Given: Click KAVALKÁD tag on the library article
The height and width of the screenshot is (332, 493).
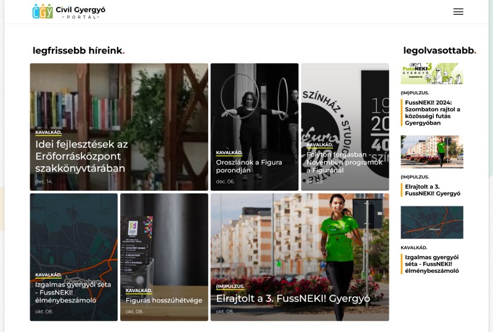Looking at the screenshot, I should tap(49, 132).
